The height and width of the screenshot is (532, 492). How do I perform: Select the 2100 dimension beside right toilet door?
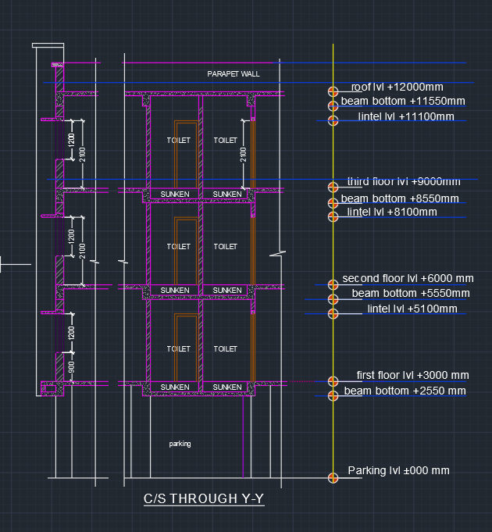[243, 155]
